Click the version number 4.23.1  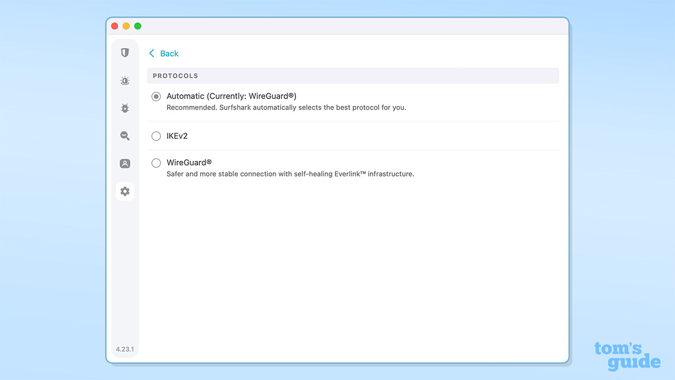pyautogui.click(x=125, y=349)
